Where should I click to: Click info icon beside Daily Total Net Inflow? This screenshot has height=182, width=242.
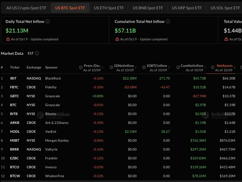pyautogui.click(x=47, y=21)
